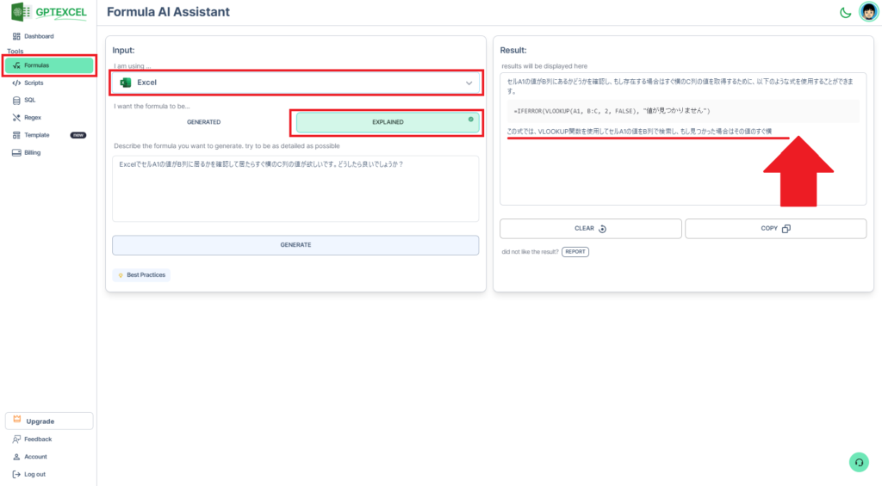
Task: Open the Excel platform dropdown
Action: click(296, 83)
